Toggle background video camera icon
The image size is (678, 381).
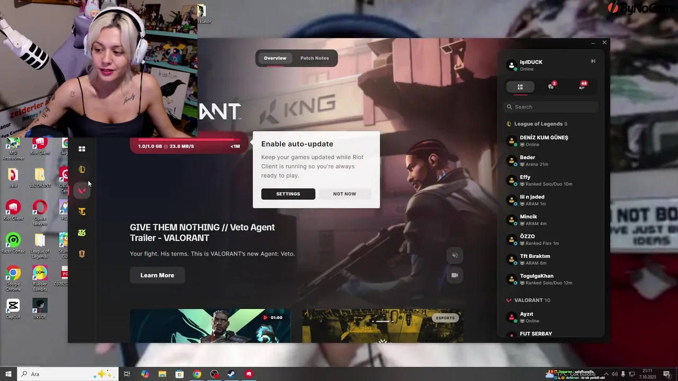454,275
